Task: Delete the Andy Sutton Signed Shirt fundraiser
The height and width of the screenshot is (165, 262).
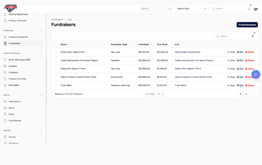Action: 250,52
